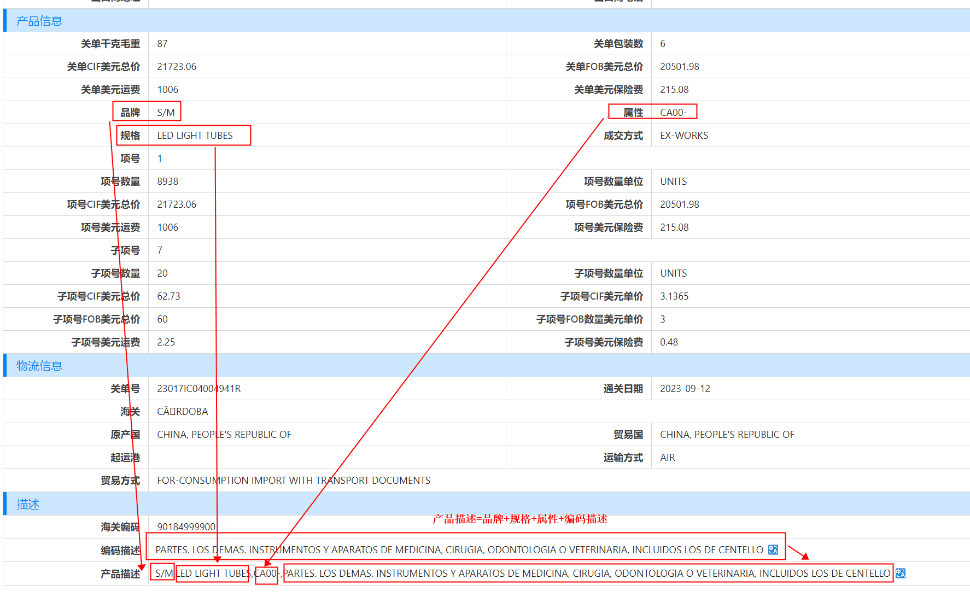Click the translate icon beside 产品描述 text
The image size is (970, 597).
900,573
